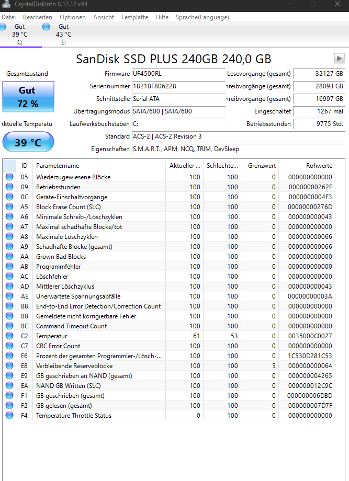
Task: Click raw value 00000000262F of Betriebsstunden
Action: pos(310,187)
